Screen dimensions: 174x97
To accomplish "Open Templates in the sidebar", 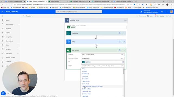I will click(9, 37).
